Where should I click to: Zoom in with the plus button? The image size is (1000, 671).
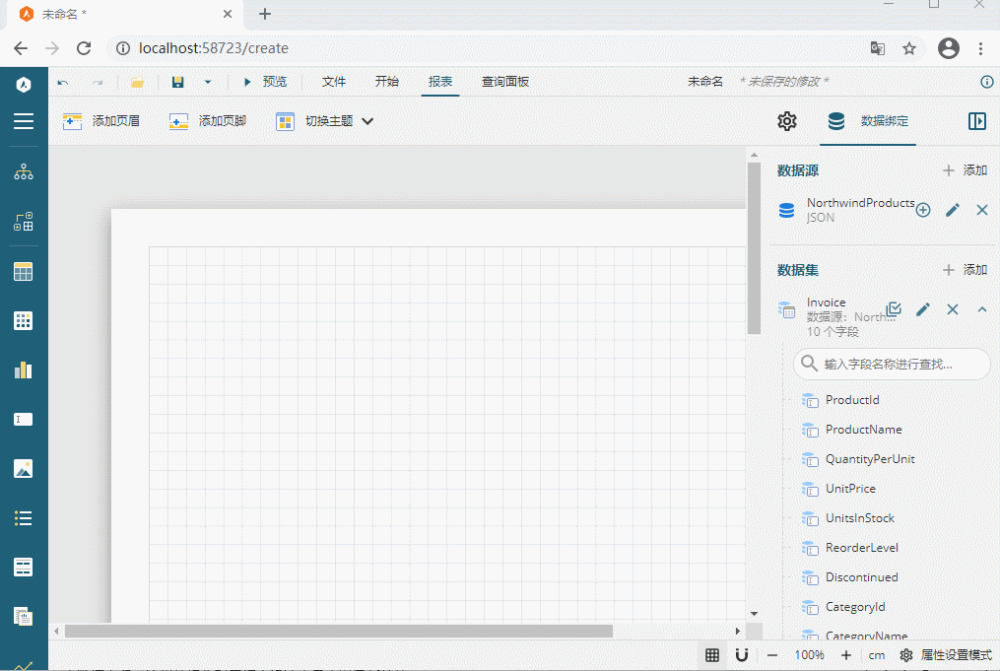tap(845, 655)
